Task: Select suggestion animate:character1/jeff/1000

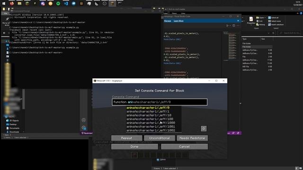Action: [x=151, y=123]
